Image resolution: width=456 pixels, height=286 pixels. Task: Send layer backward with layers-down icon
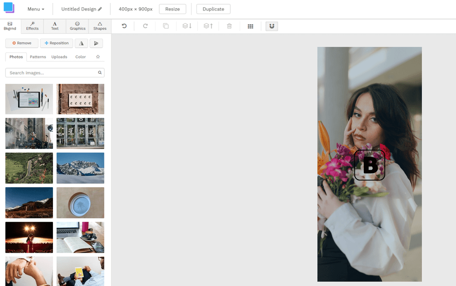tap(187, 26)
